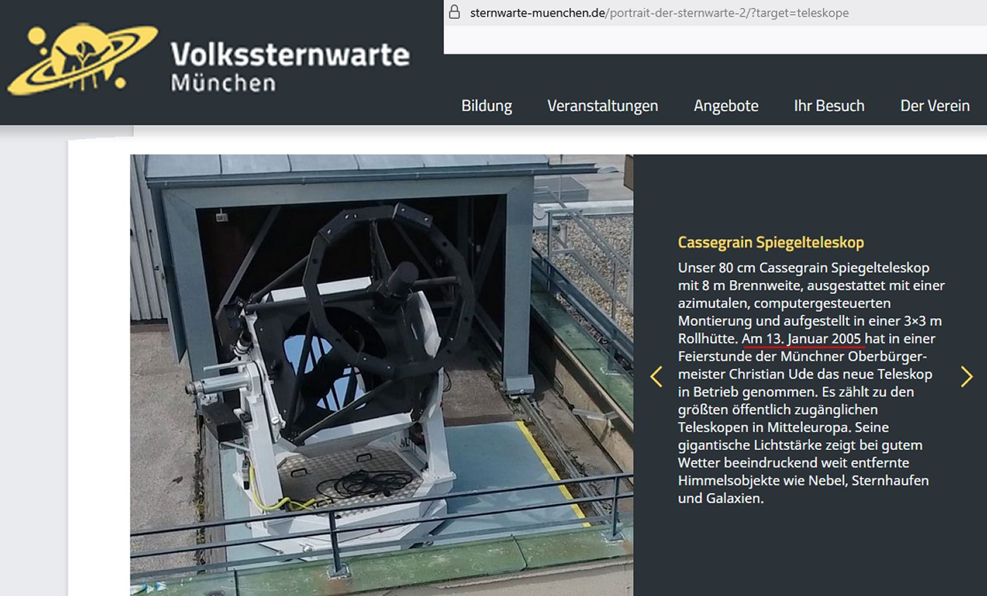Click the padlock icon in address bar
The width and height of the screenshot is (987, 596).
click(455, 13)
